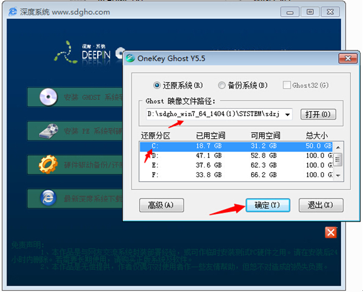Click inside the Ghost image path field
363x292 pixels.
[x=213, y=114]
